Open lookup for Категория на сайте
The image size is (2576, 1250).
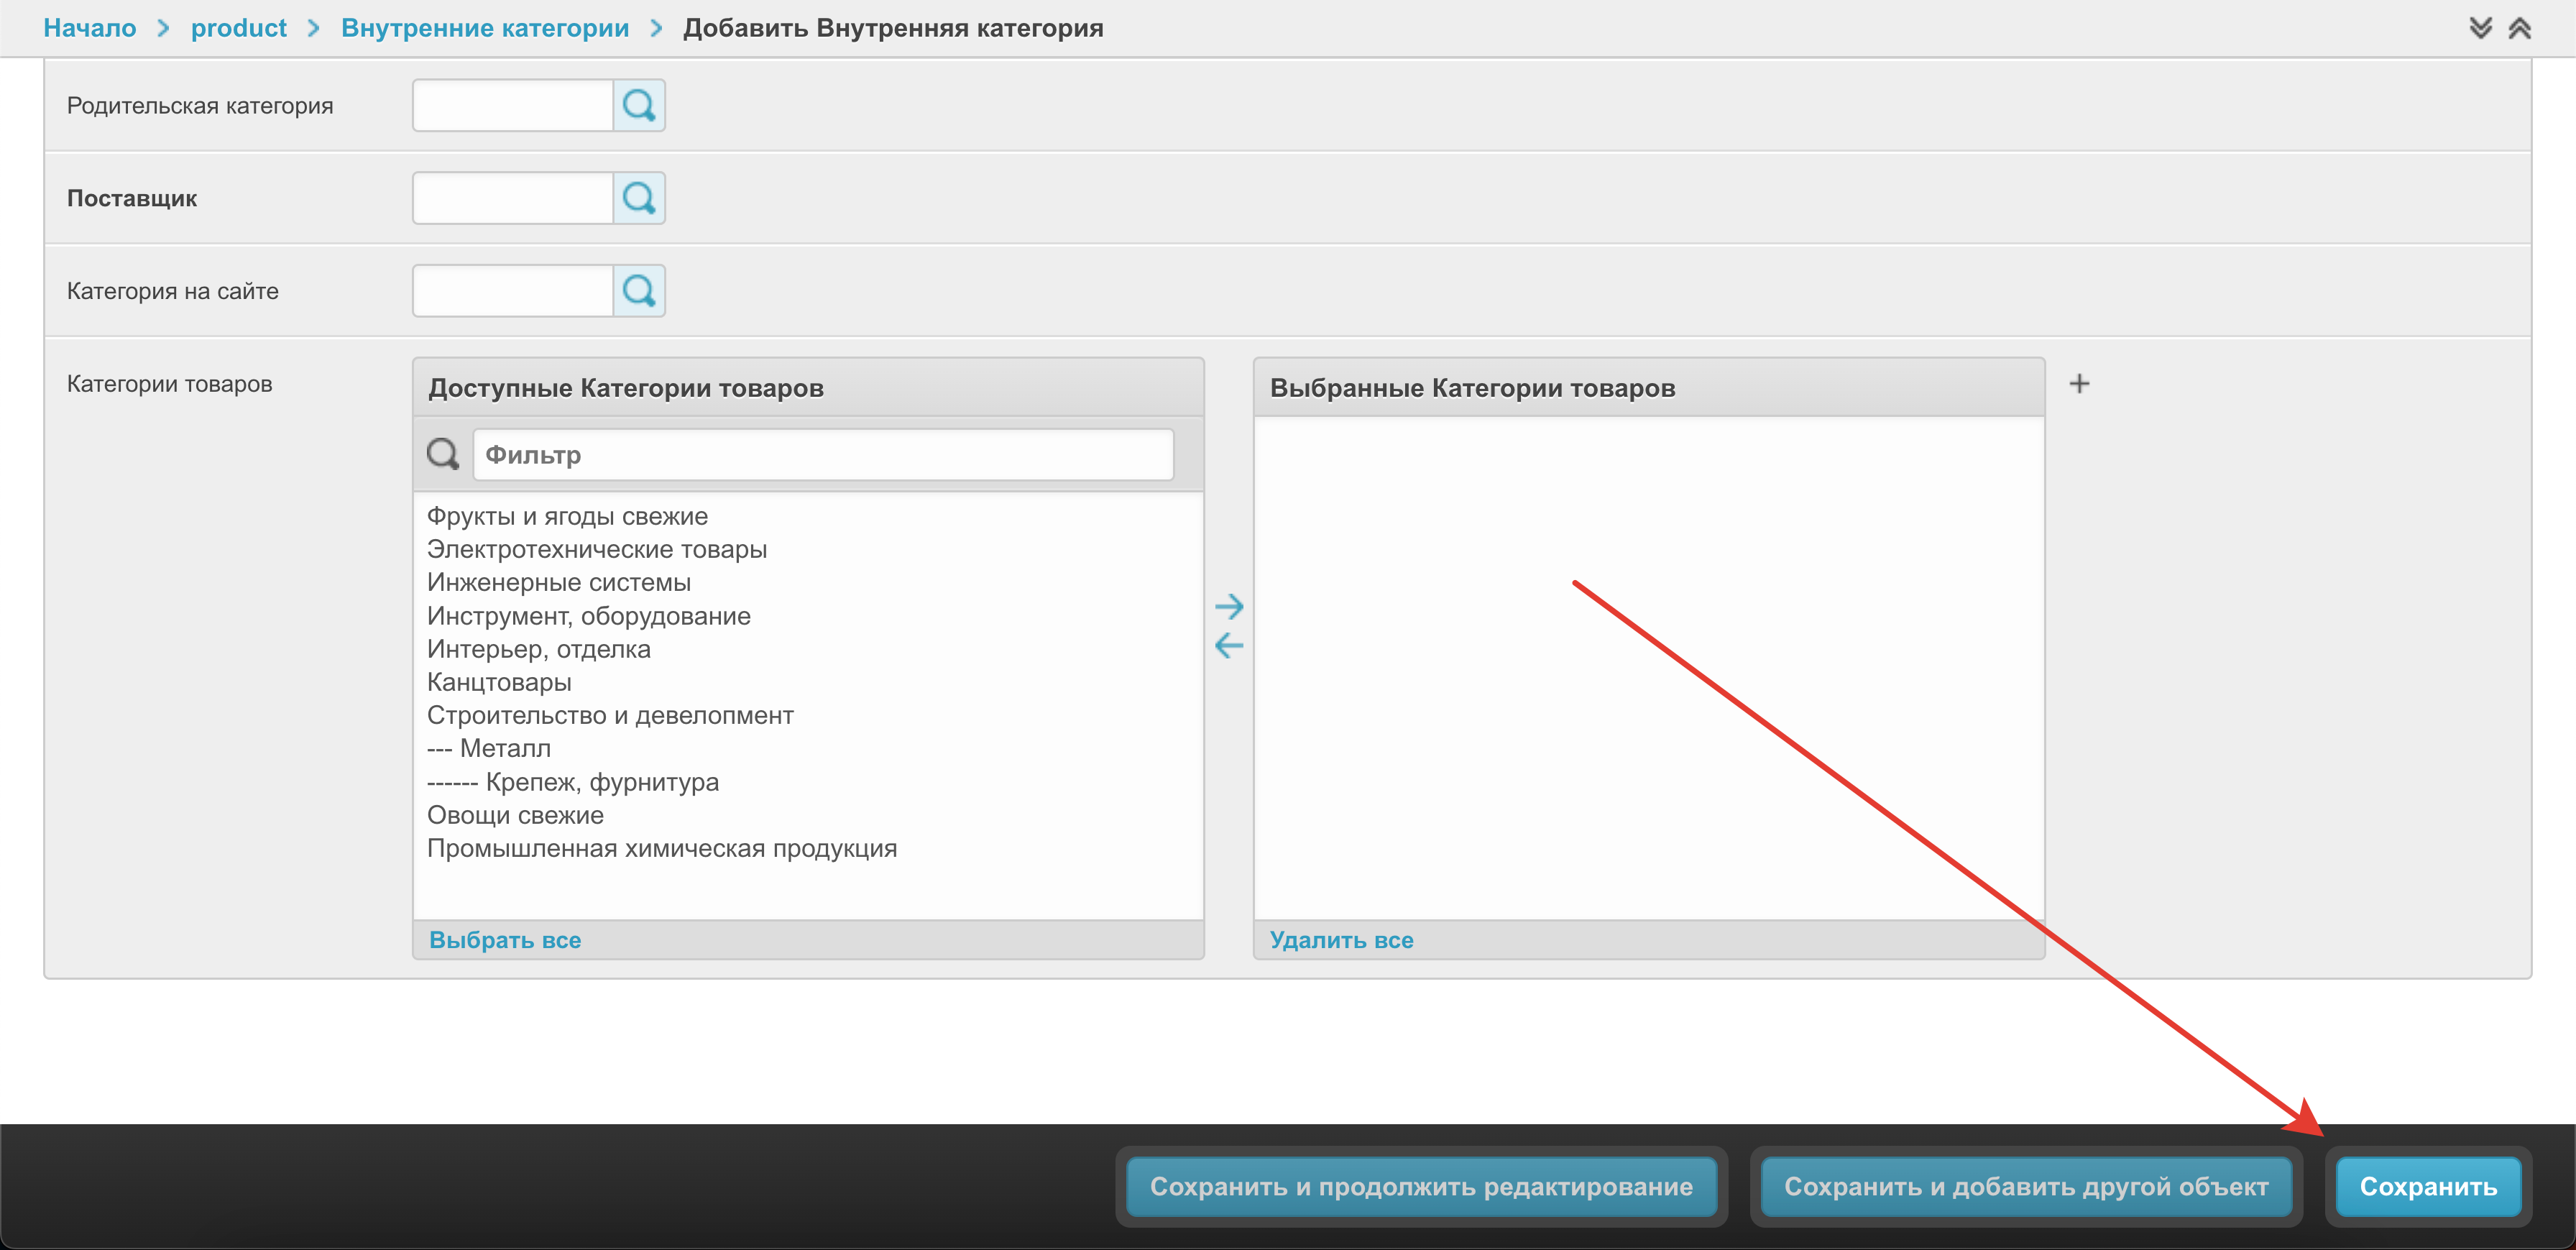click(638, 291)
